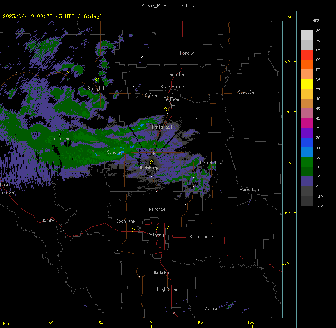Click the Strathmore label

(x=201, y=237)
